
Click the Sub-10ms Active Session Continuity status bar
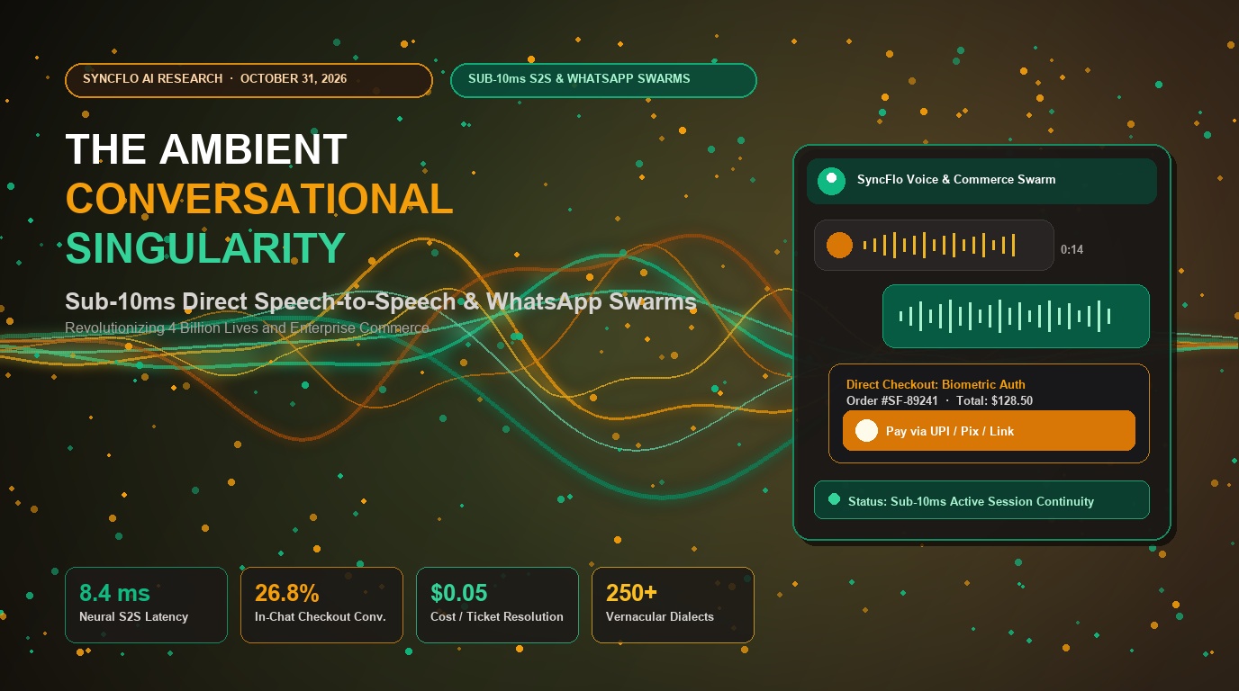(981, 500)
